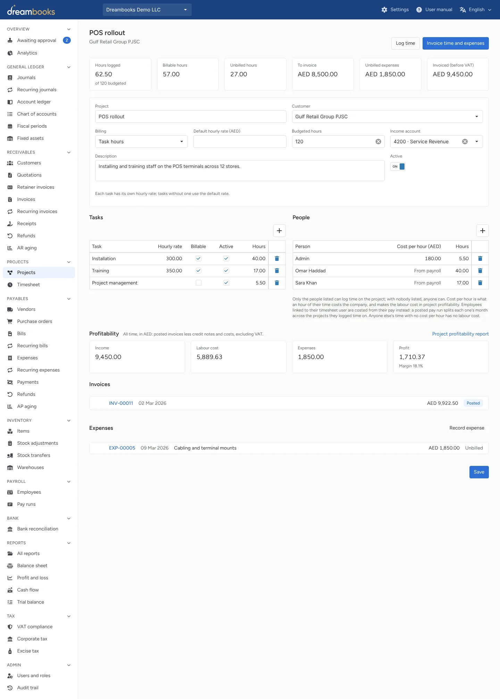Clear the Income account selection
Image resolution: width=500 pixels, height=699 pixels.
tap(465, 142)
